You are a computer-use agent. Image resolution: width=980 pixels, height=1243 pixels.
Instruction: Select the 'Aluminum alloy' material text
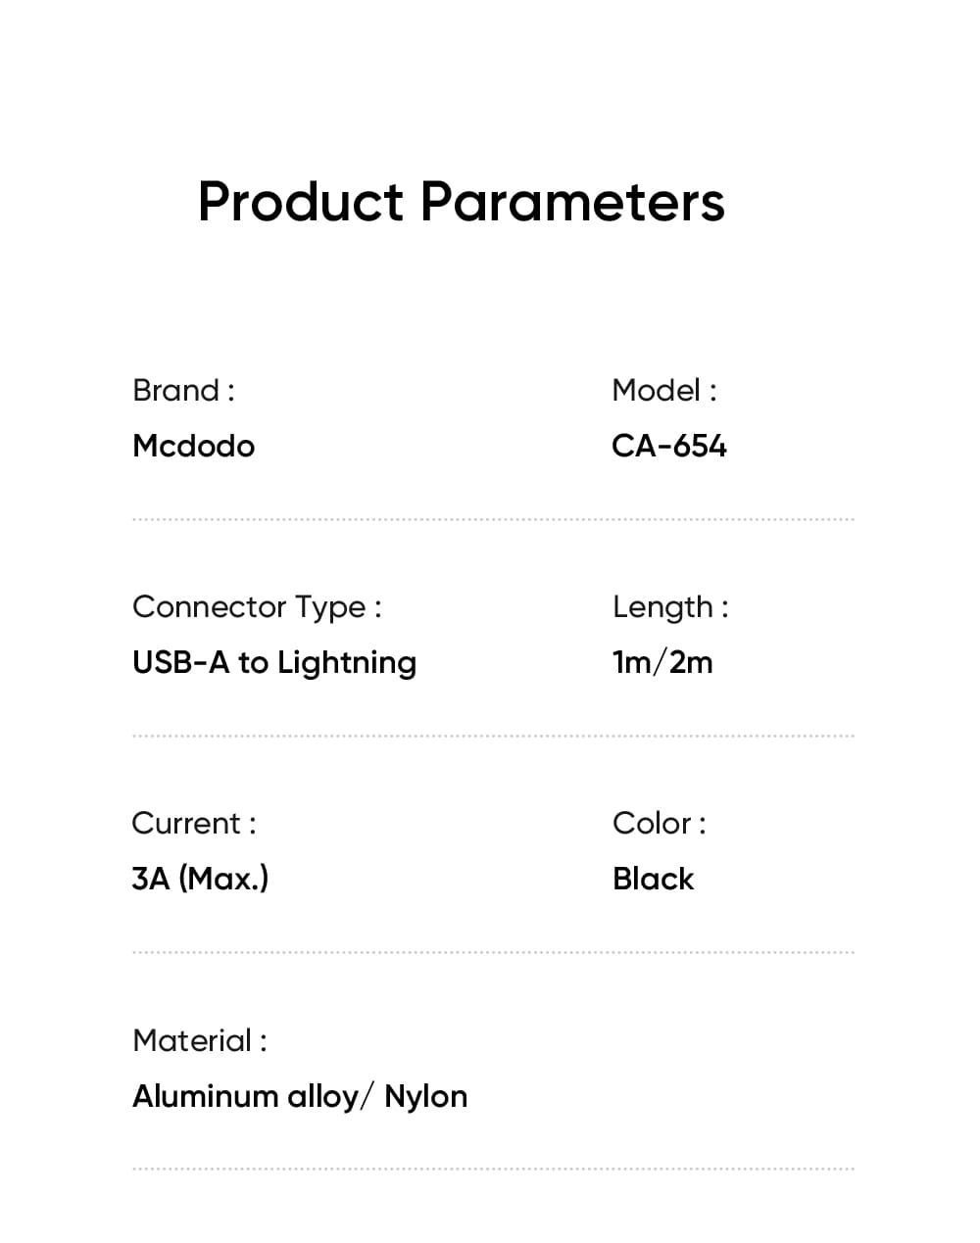pos(245,1096)
